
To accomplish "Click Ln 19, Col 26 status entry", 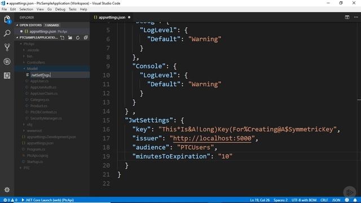I will (x=259, y=200).
